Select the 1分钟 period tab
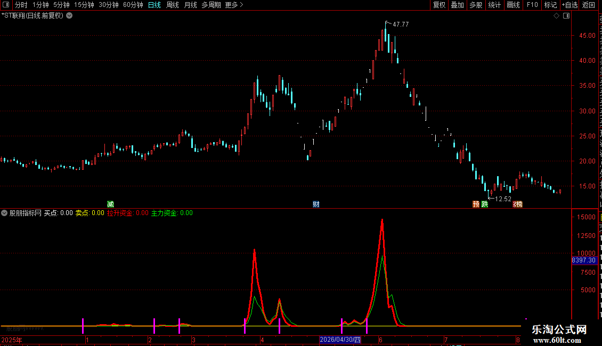Viewport: 602px width, 346px height. [40, 5]
